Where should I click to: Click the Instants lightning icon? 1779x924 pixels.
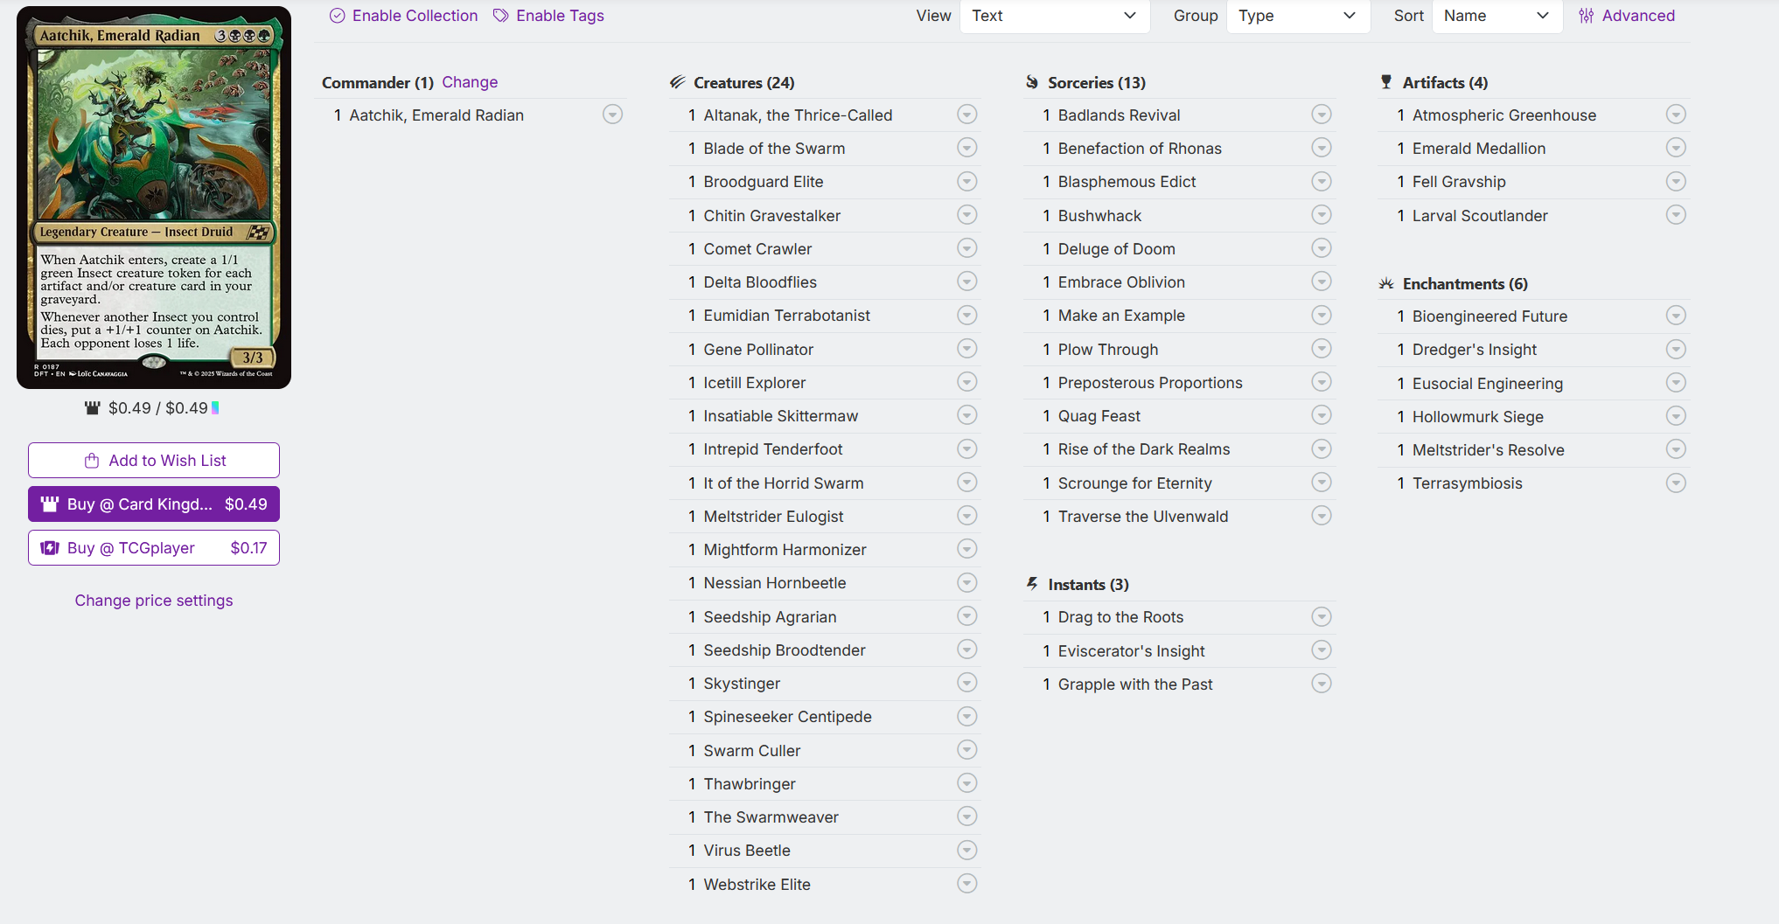click(1032, 584)
